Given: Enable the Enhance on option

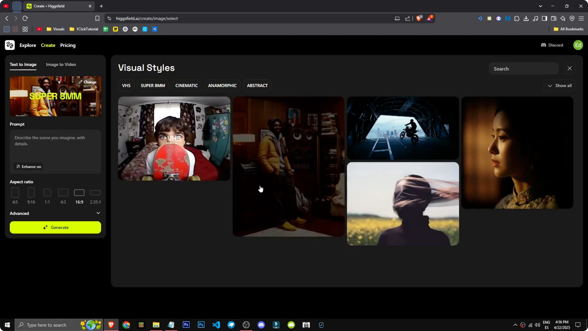Looking at the screenshot, I should pyautogui.click(x=28, y=166).
